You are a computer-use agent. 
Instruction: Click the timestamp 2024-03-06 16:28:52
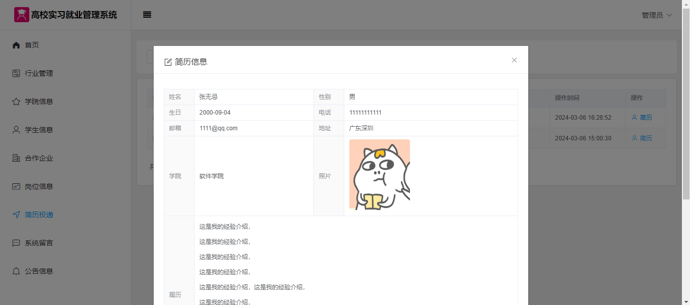tap(583, 118)
